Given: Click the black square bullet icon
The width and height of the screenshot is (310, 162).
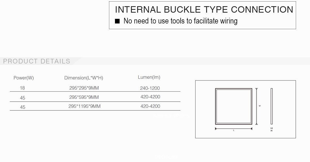Looking at the screenshot, I should [x=117, y=21].
